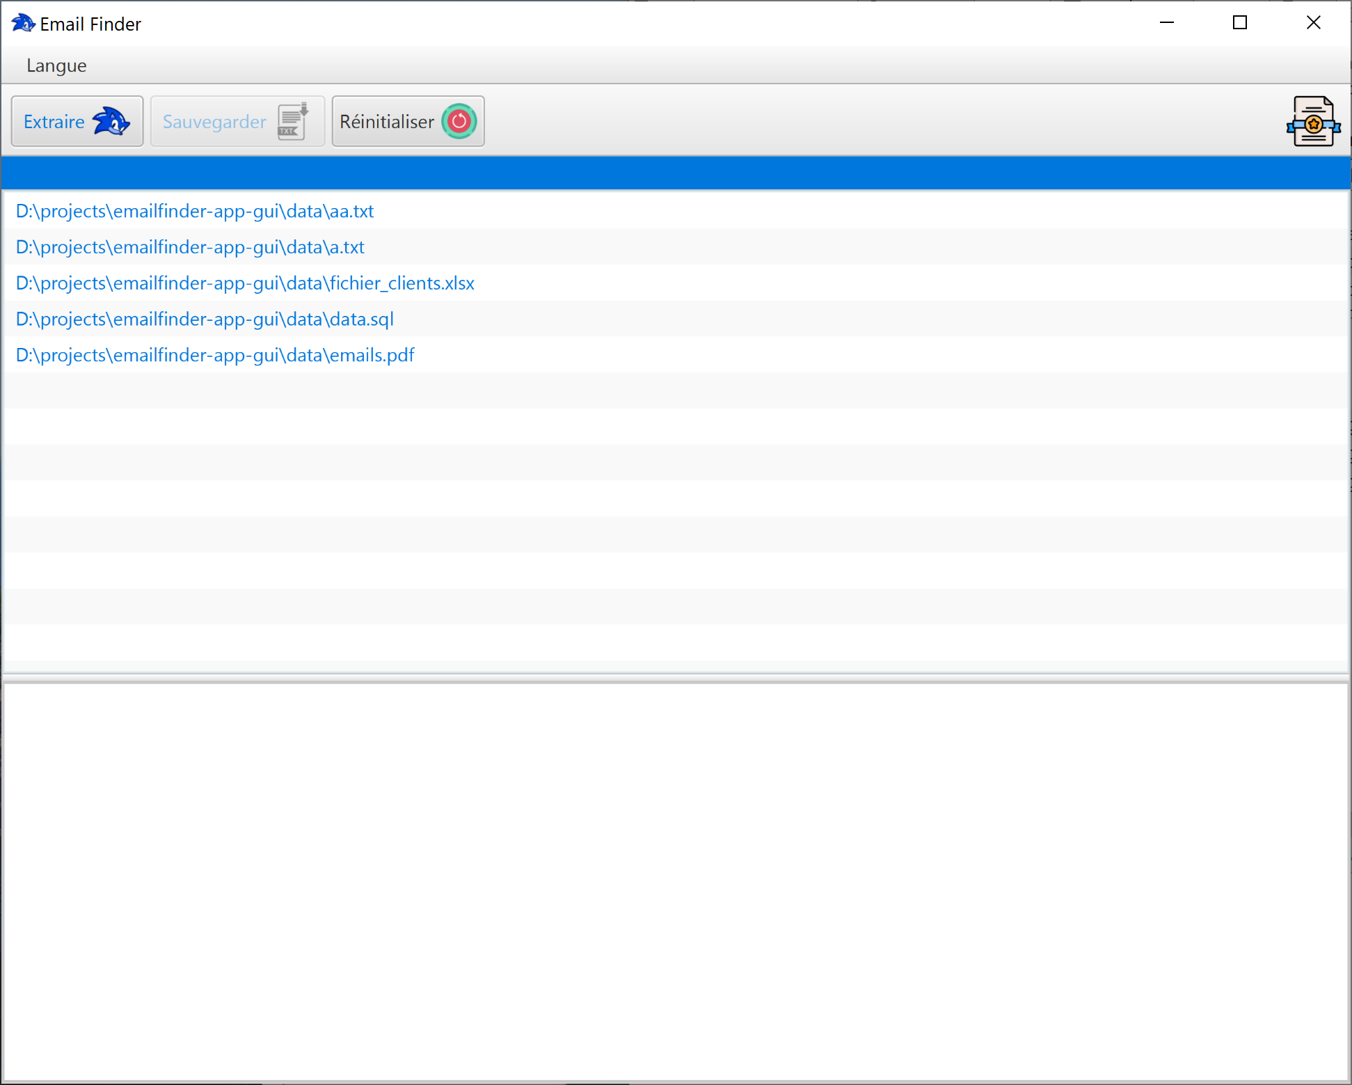Image resolution: width=1352 pixels, height=1085 pixels.
Task: Open the Langue menu
Action: (56, 65)
